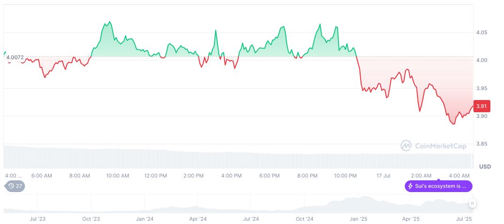The width and height of the screenshot is (504, 224).
Task: Click the CoinMarketCap watermark logo icon
Action: (x=406, y=146)
